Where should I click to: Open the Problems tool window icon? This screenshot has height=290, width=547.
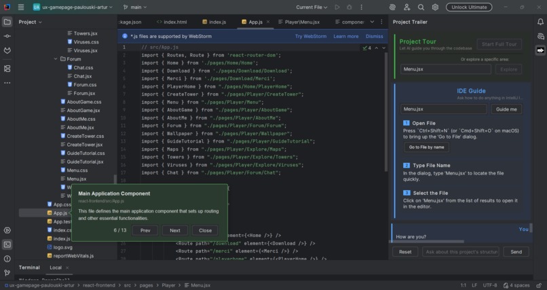point(7,259)
